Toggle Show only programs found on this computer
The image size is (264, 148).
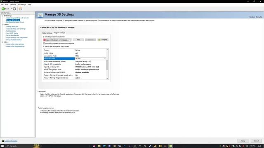pos(44,44)
